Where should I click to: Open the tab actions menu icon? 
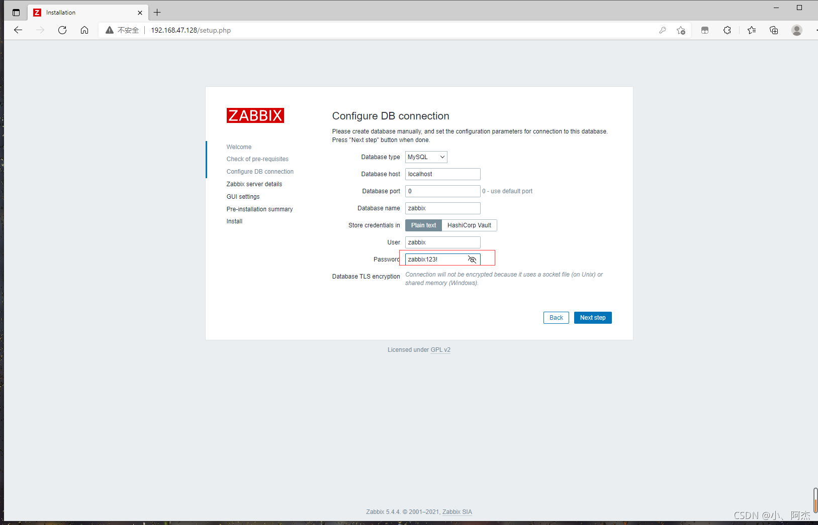[16, 13]
